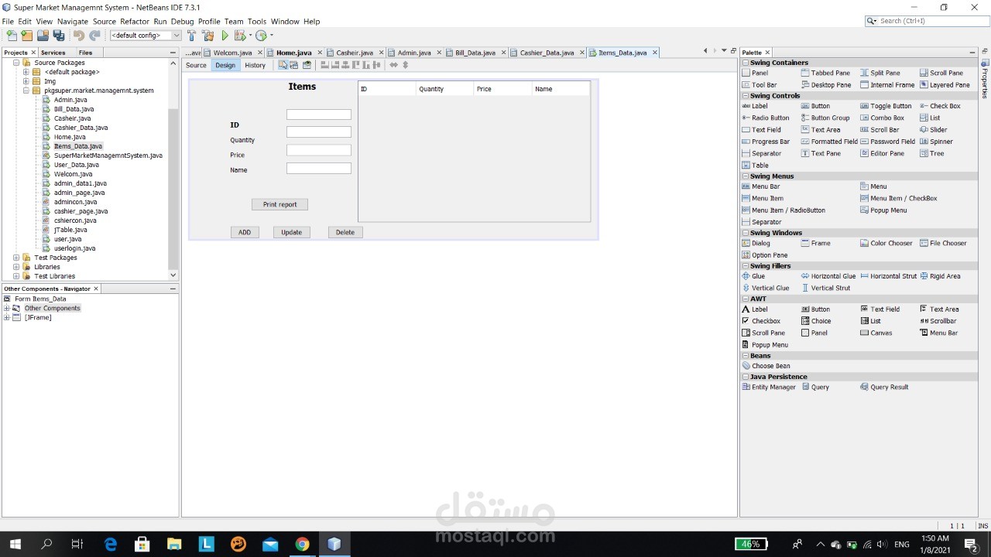Image resolution: width=991 pixels, height=557 pixels.
Task: Click the Debug Project icon
Action: [x=240, y=36]
